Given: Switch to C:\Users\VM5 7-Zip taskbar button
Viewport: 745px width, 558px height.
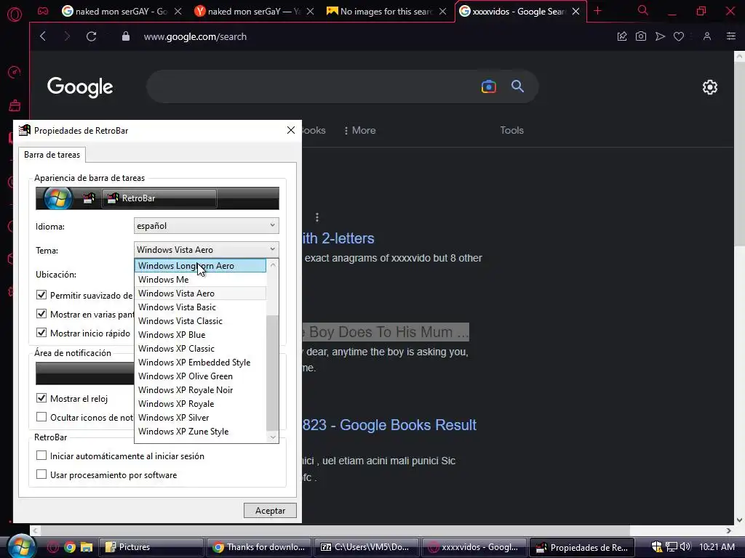Looking at the screenshot, I should click(367, 547).
